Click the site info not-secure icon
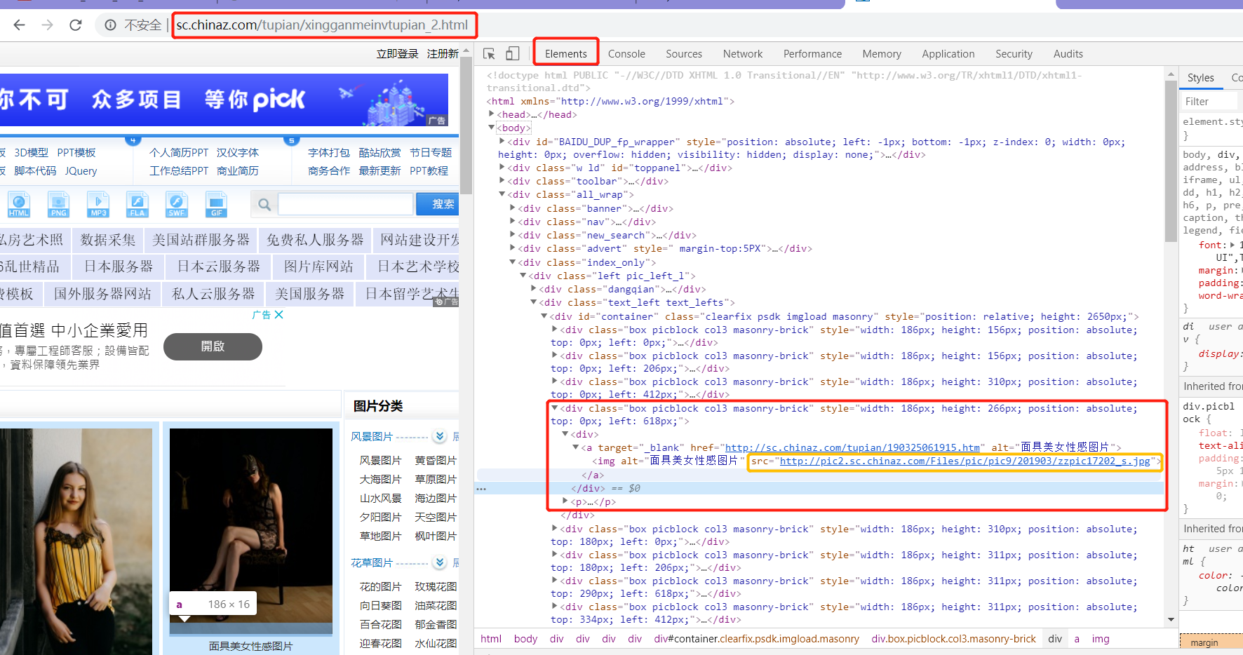The width and height of the screenshot is (1243, 655). pos(110,25)
